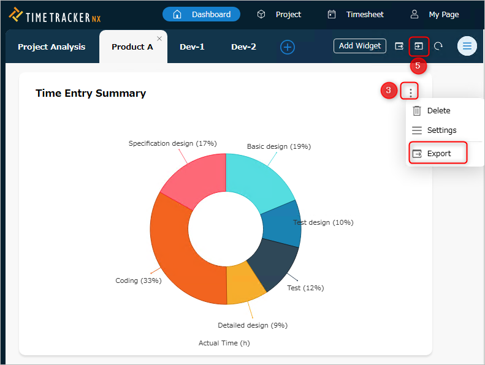This screenshot has width=485, height=365.
Task: Select the Product A tab
Action: [x=132, y=47]
